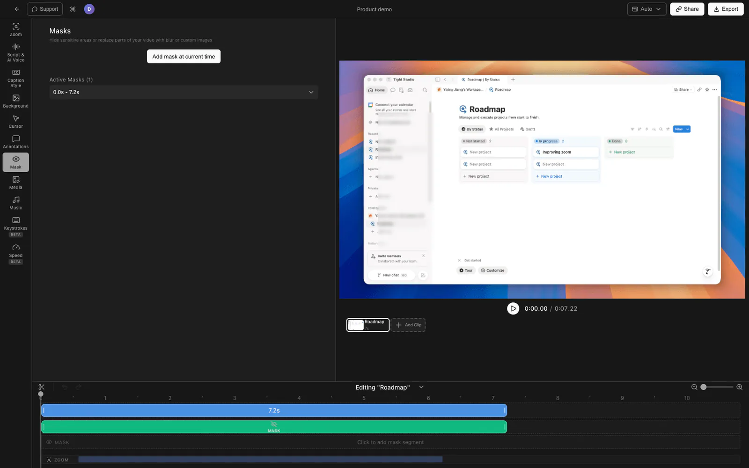Click the timeline zoom slider handle
Viewport: 749px width, 468px height.
[x=704, y=387]
